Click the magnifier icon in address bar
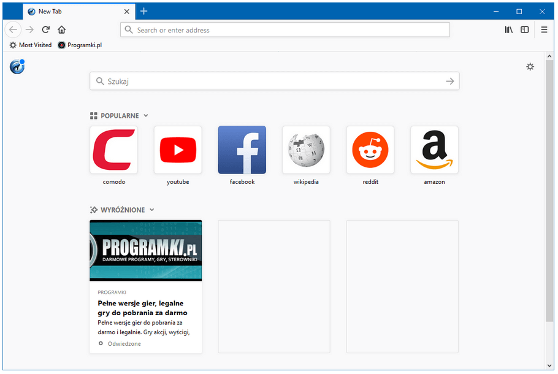Screen dimensions: 558x374 [129, 30]
